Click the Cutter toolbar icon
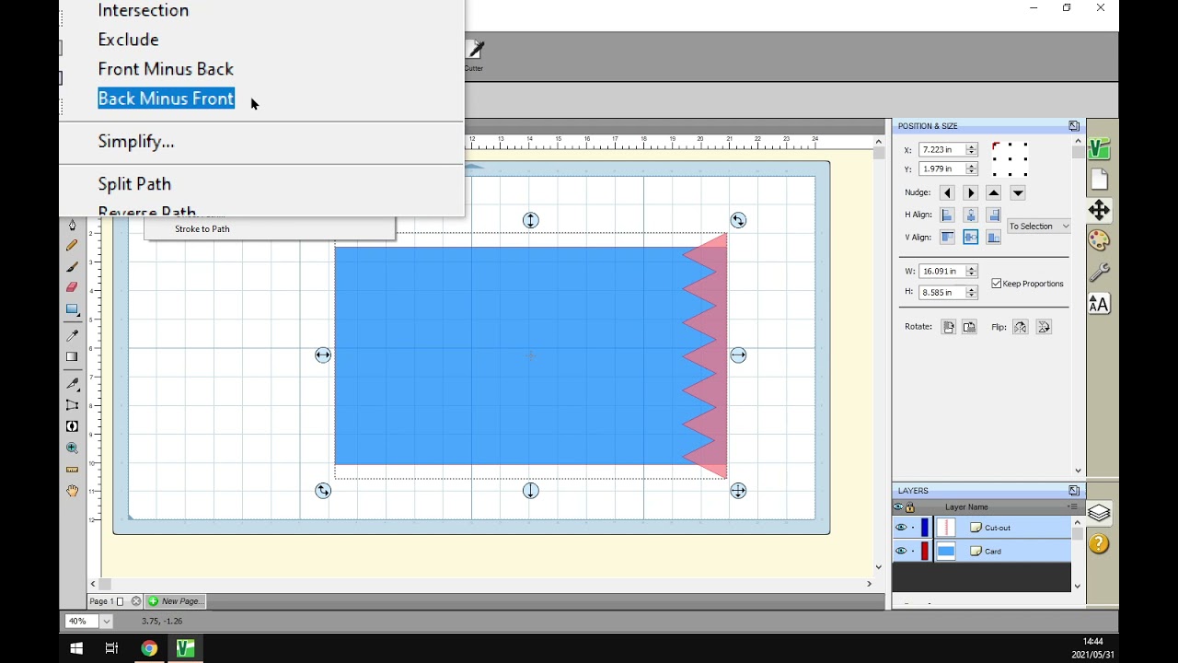The height and width of the screenshot is (663, 1178). [475, 55]
